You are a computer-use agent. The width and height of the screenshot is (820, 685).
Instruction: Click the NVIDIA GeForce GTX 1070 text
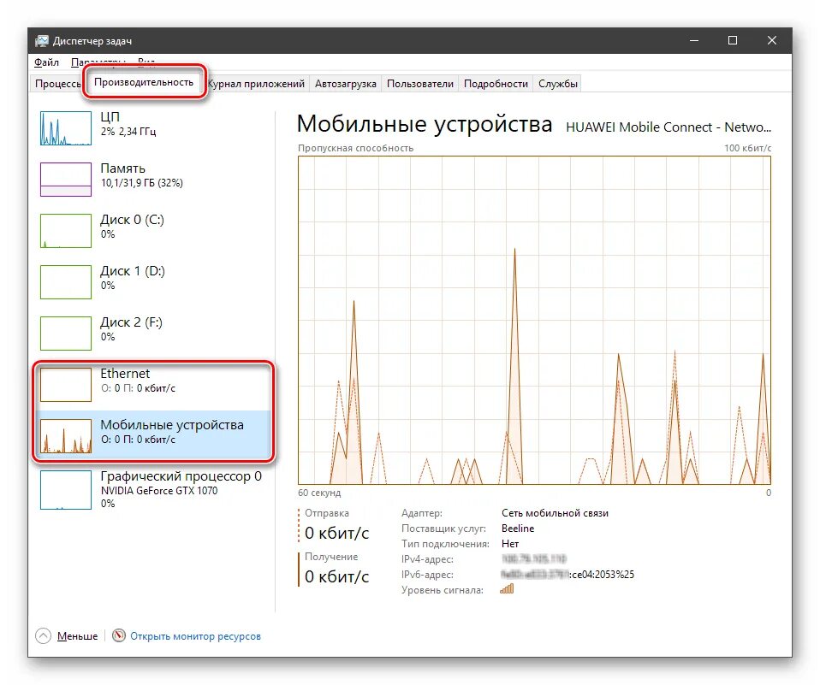[x=159, y=491]
